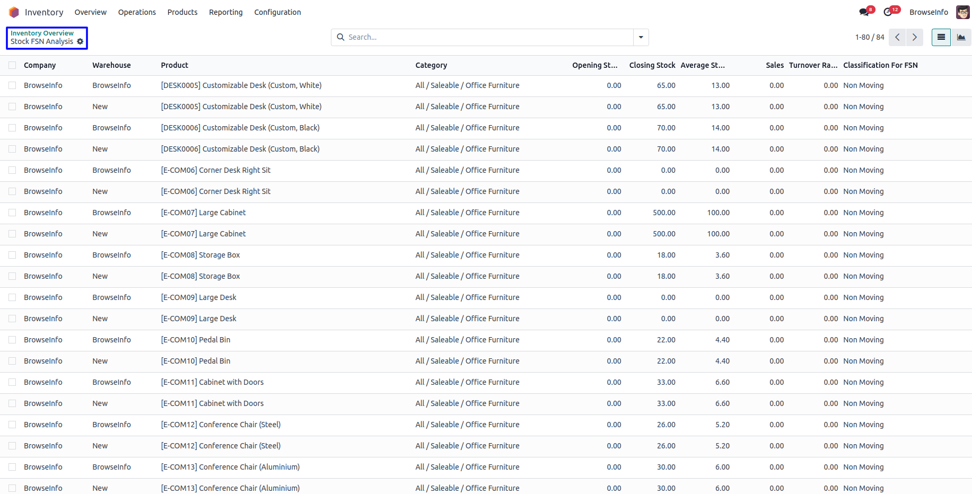Toggle the select-all checkbox in header
The height and width of the screenshot is (494, 972).
tap(12, 65)
